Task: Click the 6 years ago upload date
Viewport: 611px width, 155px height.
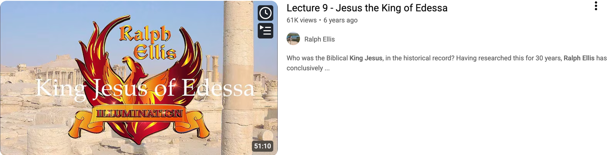Action: point(340,20)
